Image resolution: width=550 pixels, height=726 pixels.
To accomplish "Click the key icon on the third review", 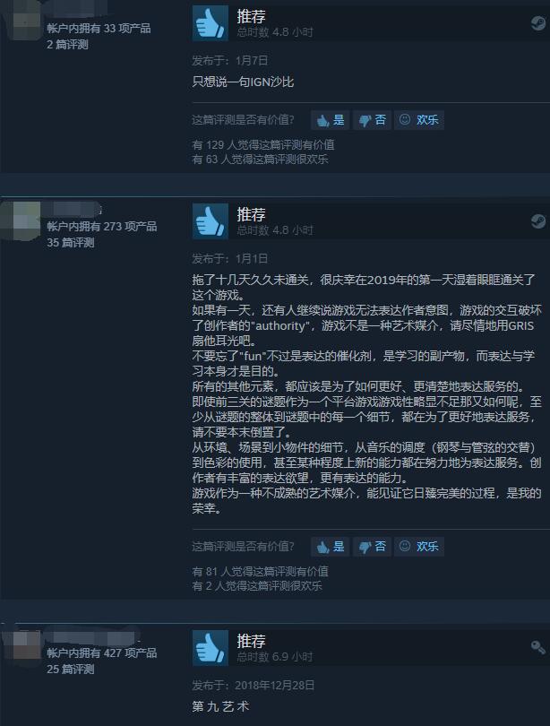I will click(x=537, y=647).
